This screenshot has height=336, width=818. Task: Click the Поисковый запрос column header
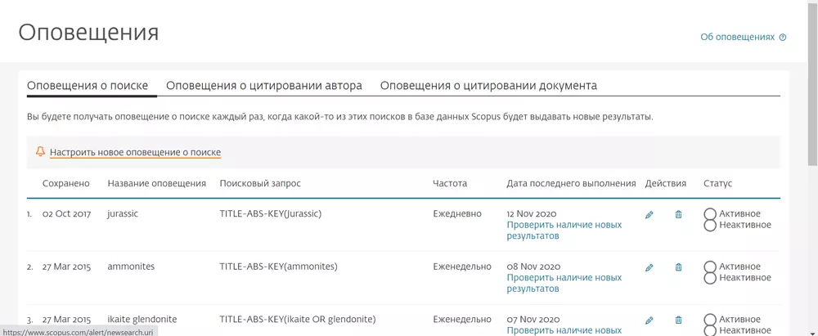pos(260,183)
